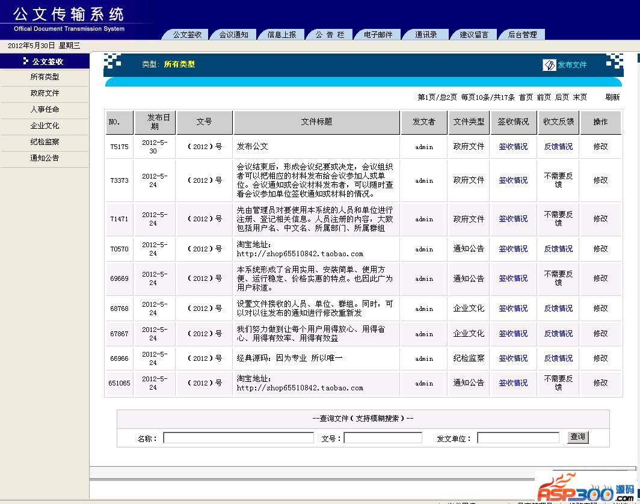Go to next page via 后页
The image size is (640, 504).
pyautogui.click(x=562, y=97)
